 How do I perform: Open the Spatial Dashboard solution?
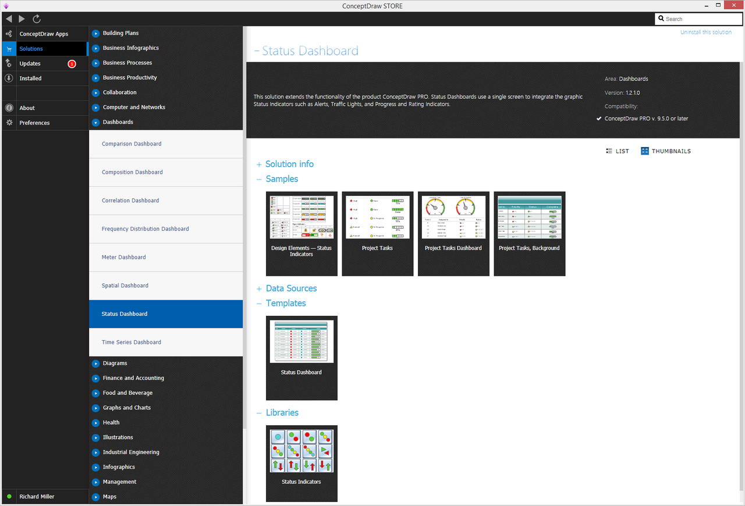point(166,286)
